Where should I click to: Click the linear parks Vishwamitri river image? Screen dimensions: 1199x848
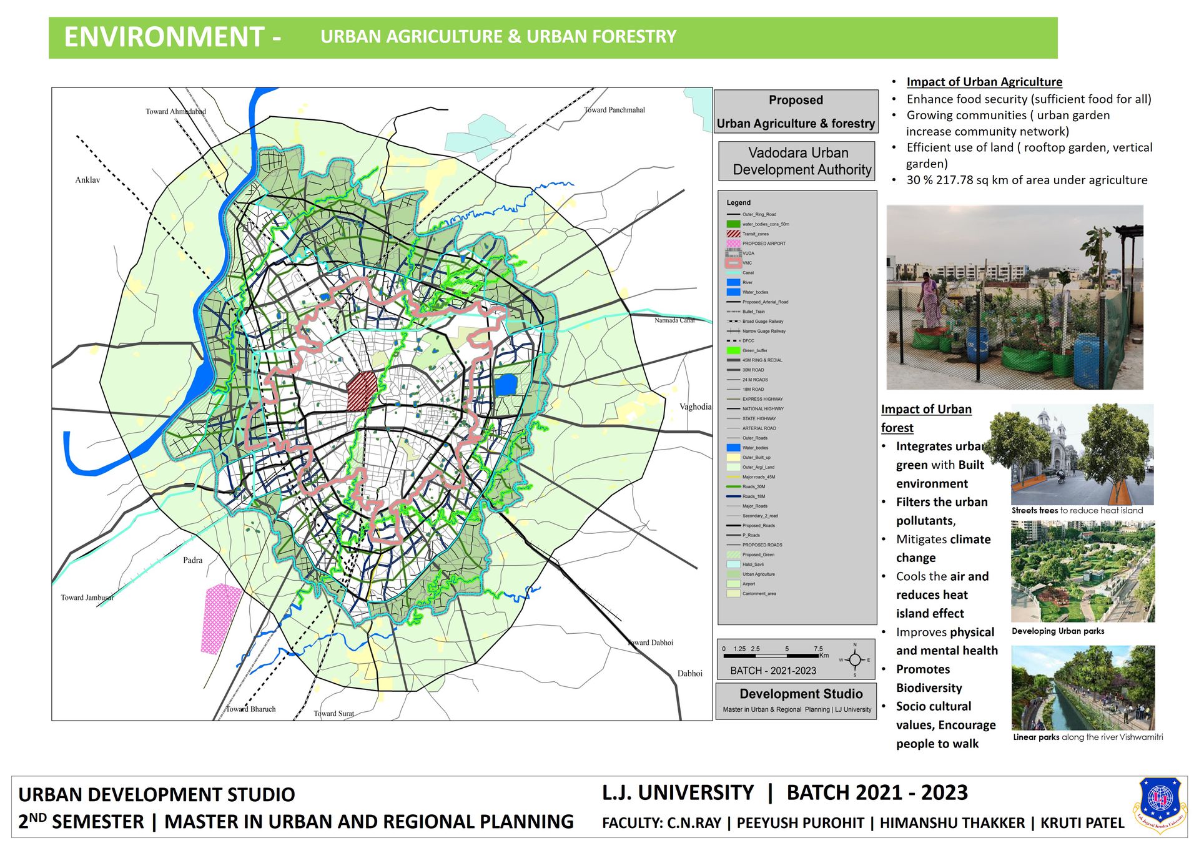click(x=1082, y=688)
